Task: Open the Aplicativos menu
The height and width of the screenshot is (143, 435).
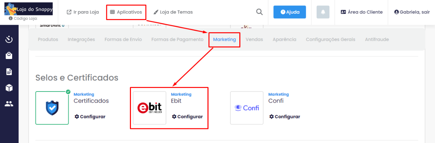Action: point(126,12)
